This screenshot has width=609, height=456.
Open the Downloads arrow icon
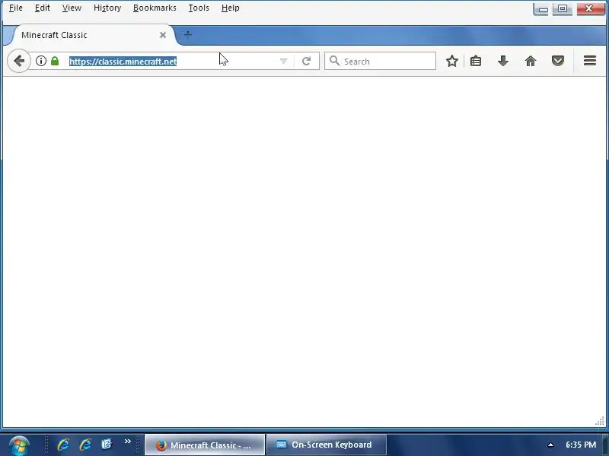pos(503,61)
